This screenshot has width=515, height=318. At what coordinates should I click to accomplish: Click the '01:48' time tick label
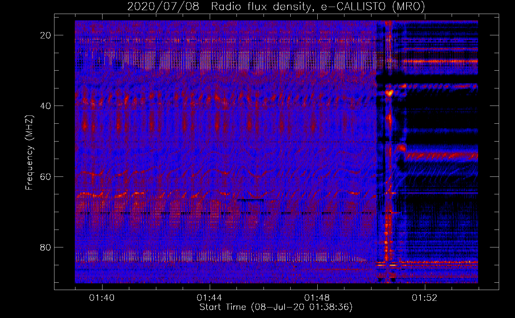click(317, 298)
